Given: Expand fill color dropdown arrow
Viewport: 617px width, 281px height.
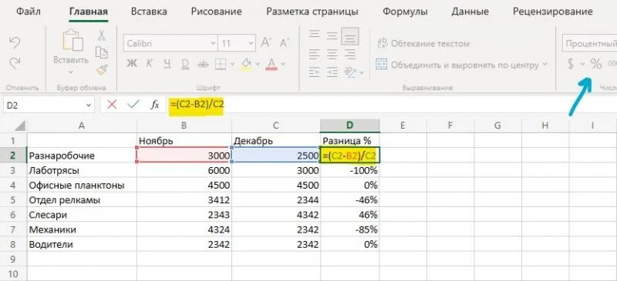Looking at the screenshot, I should point(258,64).
